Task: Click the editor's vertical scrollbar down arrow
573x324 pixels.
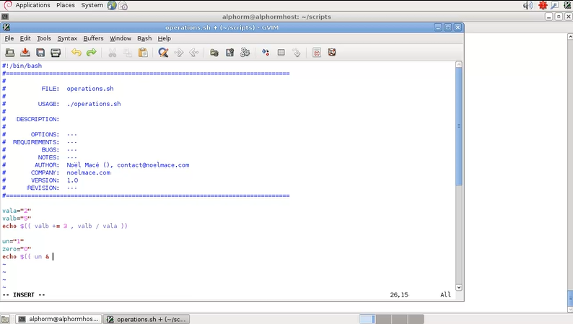Action: tap(458, 284)
